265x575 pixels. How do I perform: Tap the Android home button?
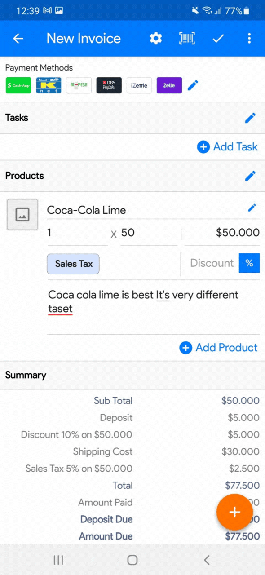(x=132, y=560)
